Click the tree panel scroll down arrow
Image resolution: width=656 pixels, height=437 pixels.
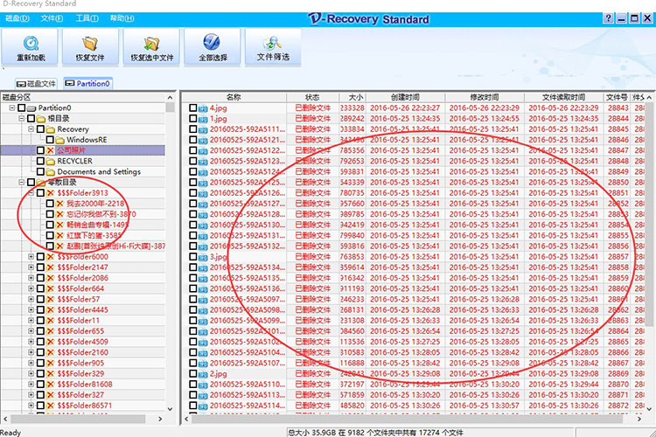coord(170,409)
